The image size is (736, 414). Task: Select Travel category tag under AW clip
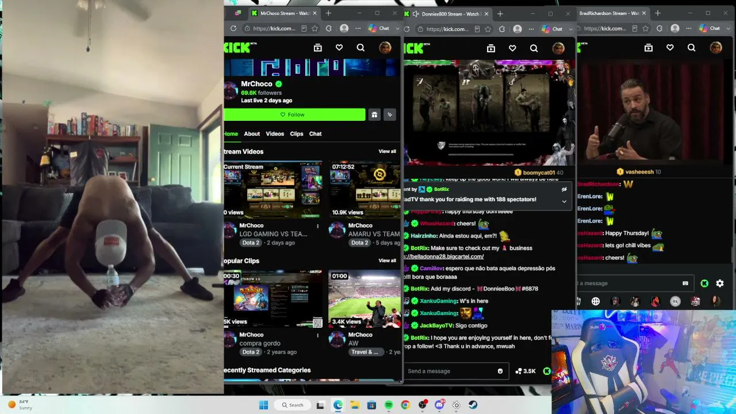[x=365, y=352]
